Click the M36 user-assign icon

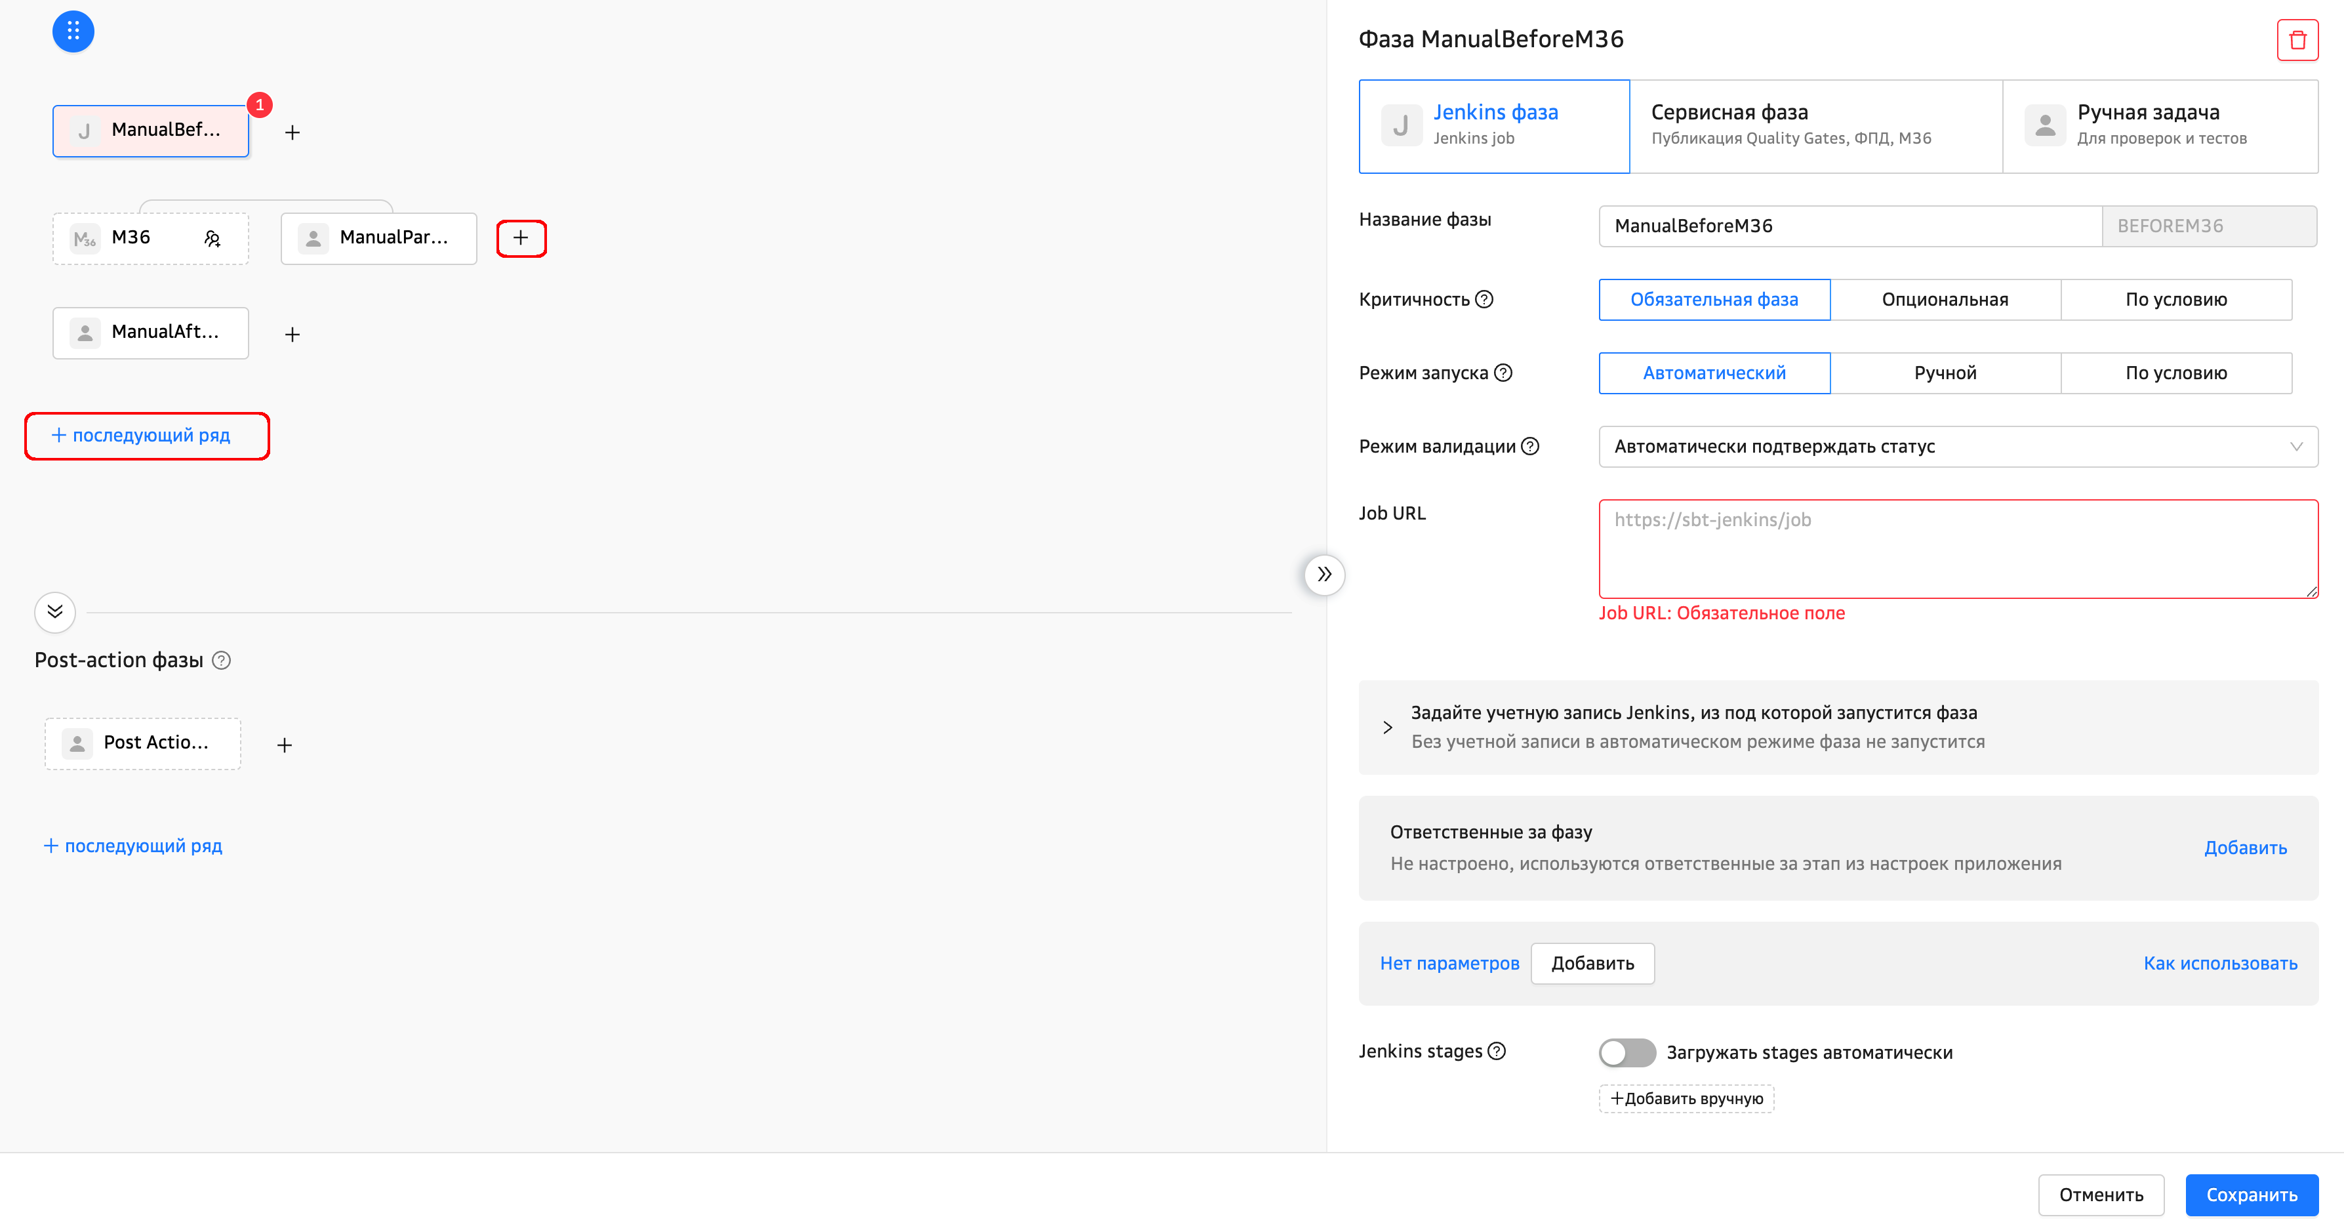(x=212, y=238)
